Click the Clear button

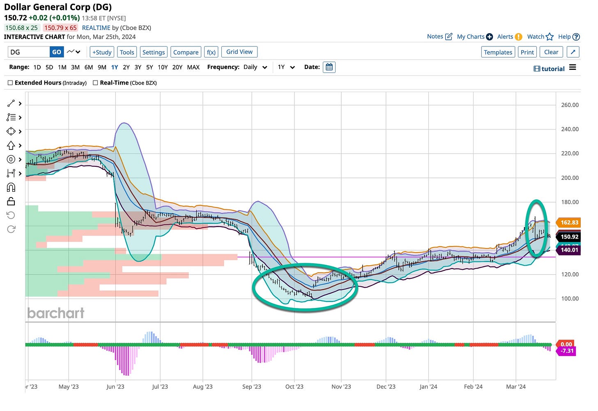(551, 52)
